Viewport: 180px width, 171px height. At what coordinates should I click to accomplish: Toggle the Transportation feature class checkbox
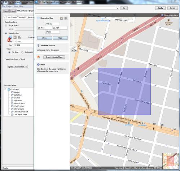coord(12,103)
